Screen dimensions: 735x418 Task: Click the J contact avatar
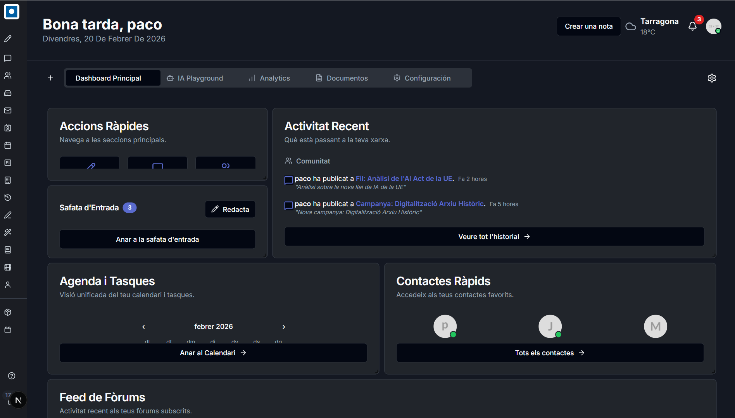coord(550,326)
